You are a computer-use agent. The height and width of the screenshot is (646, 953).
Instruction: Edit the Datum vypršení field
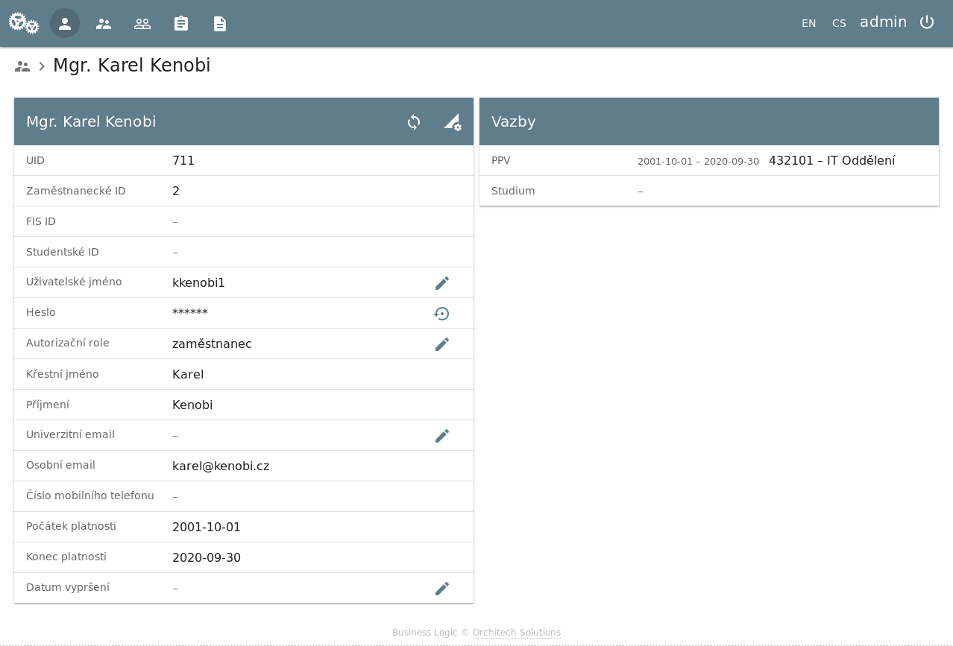click(442, 589)
